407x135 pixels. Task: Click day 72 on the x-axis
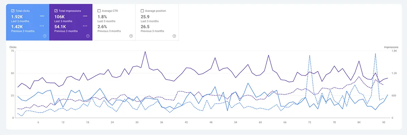pos(310,123)
